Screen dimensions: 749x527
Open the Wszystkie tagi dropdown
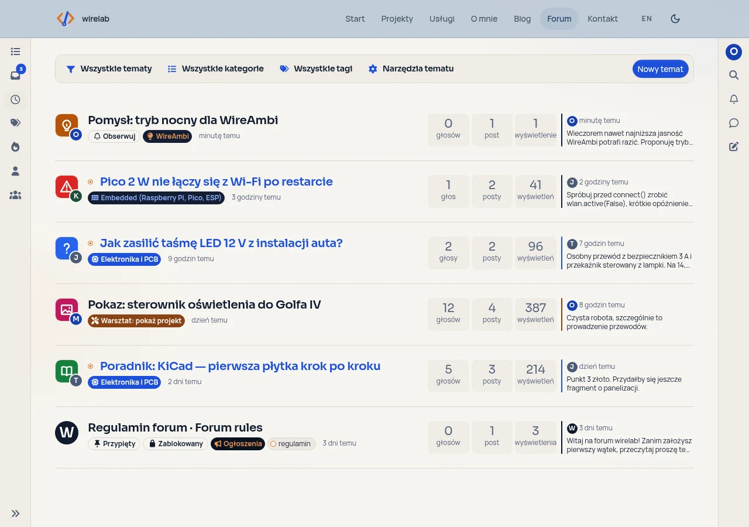316,69
